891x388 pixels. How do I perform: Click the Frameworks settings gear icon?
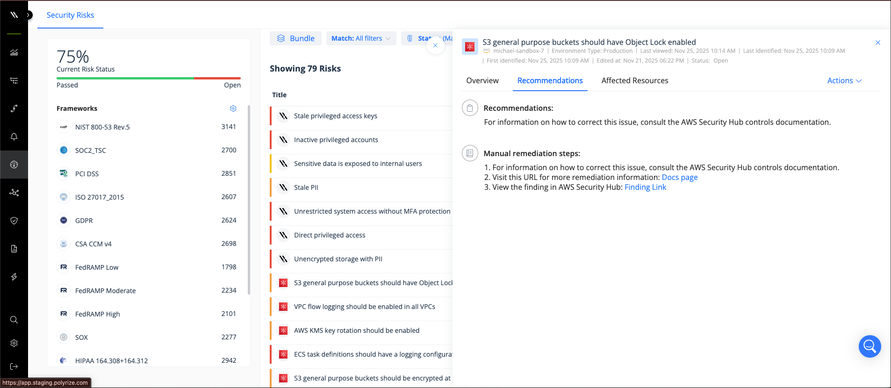233,108
